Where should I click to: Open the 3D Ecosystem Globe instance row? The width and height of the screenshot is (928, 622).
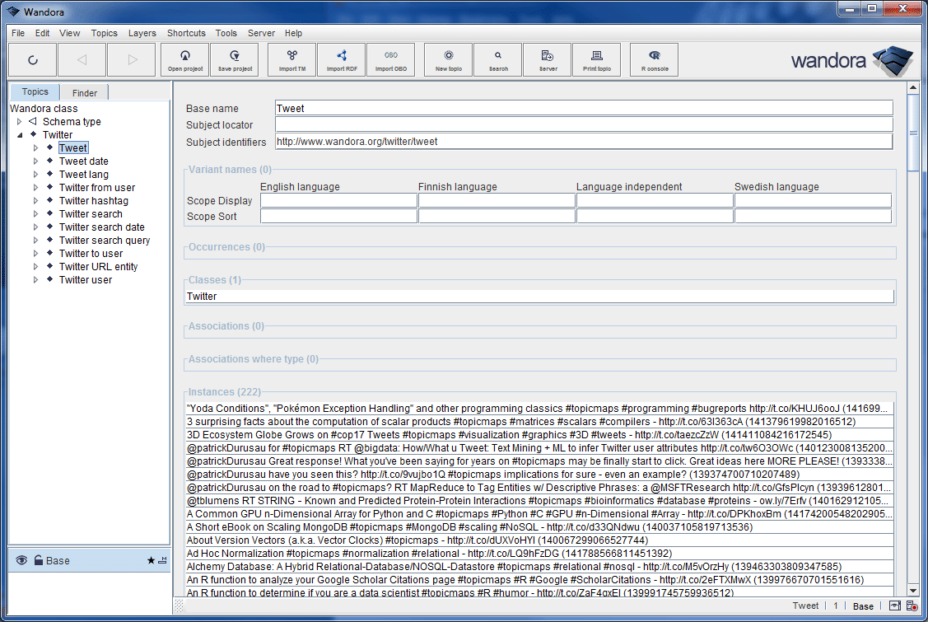click(539, 435)
